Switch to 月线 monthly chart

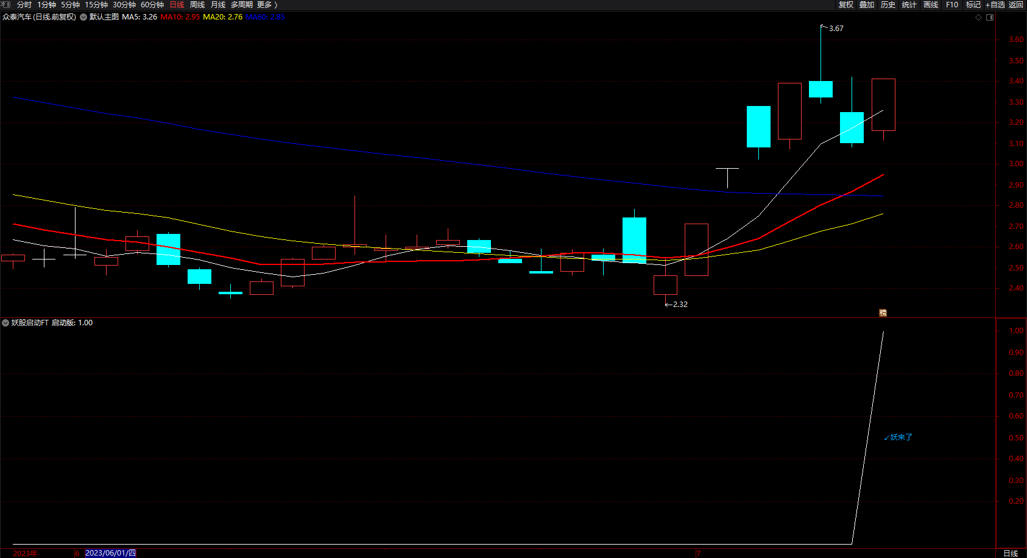point(218,5)
